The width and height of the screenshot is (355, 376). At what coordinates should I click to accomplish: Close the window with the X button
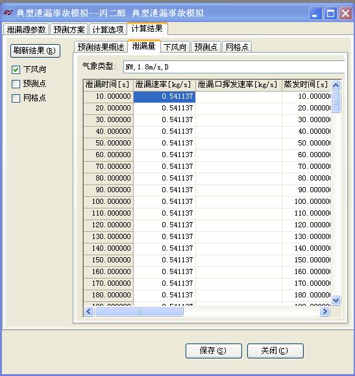345,13
